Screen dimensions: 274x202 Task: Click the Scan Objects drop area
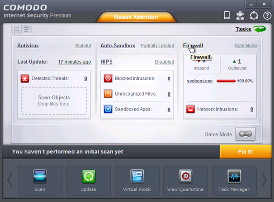(x=54, y=101)
